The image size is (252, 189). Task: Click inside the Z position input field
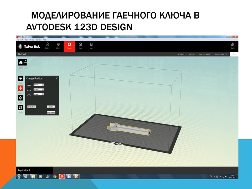tap(37, 94)
